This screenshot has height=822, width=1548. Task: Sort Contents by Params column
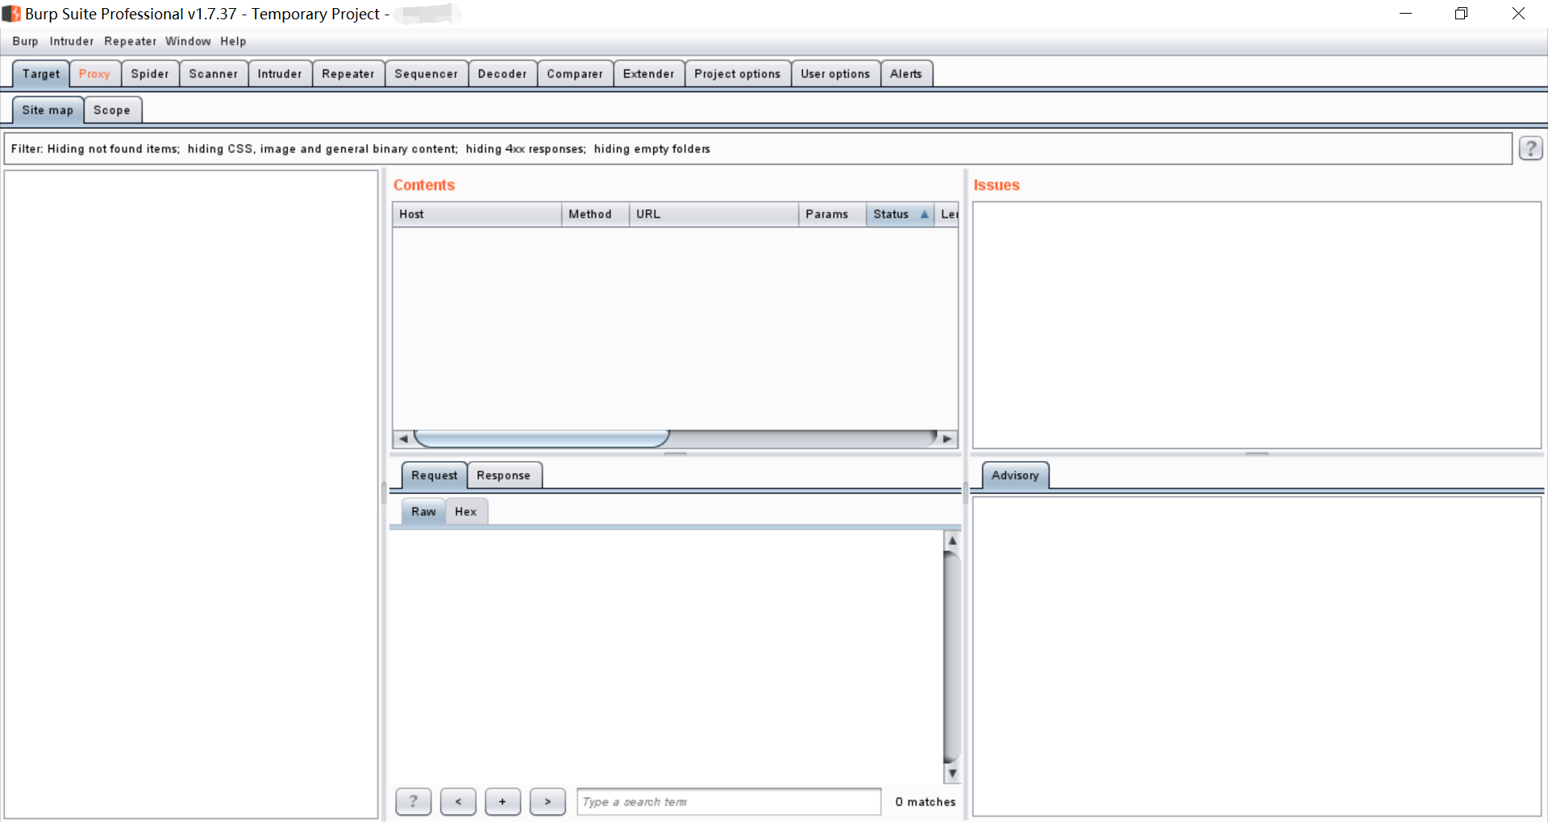click(x=832, y=214)
